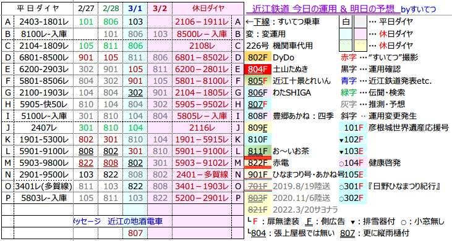Click the struck-through 701F legend cell
The image size is (452, 241).
pyautogui.click(x=257, y=186)
